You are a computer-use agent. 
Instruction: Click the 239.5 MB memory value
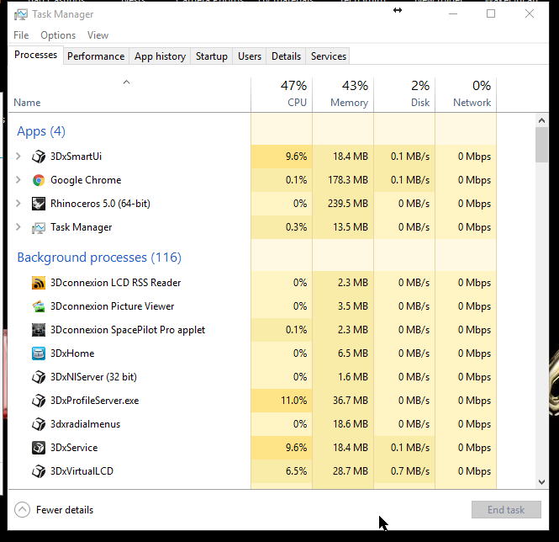click(x=348, y=204)
